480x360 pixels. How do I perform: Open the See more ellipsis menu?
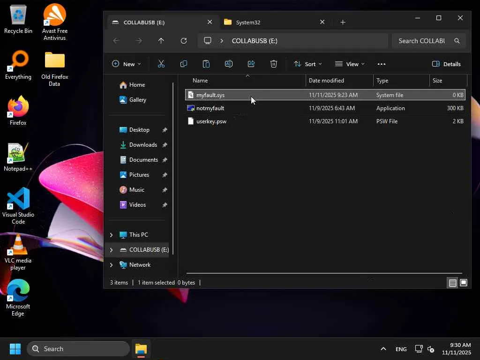tap(382, 64)
